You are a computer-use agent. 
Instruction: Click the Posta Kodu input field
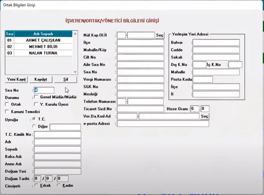pos(203,79)
